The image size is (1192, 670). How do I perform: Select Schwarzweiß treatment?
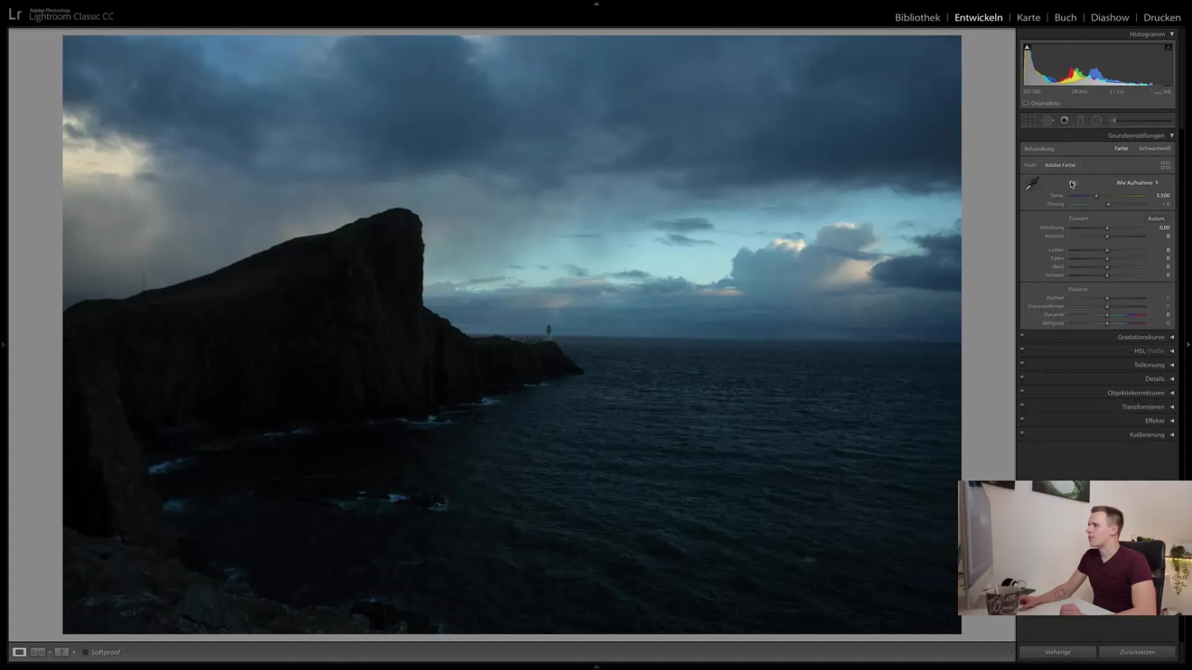tap(1155, 148)
